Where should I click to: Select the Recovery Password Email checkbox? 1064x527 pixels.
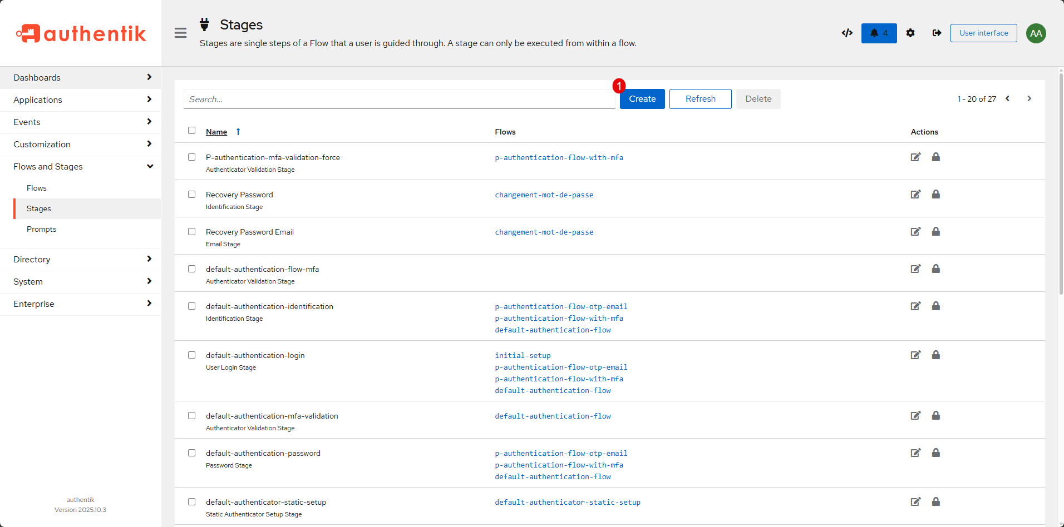pos(192,232)
